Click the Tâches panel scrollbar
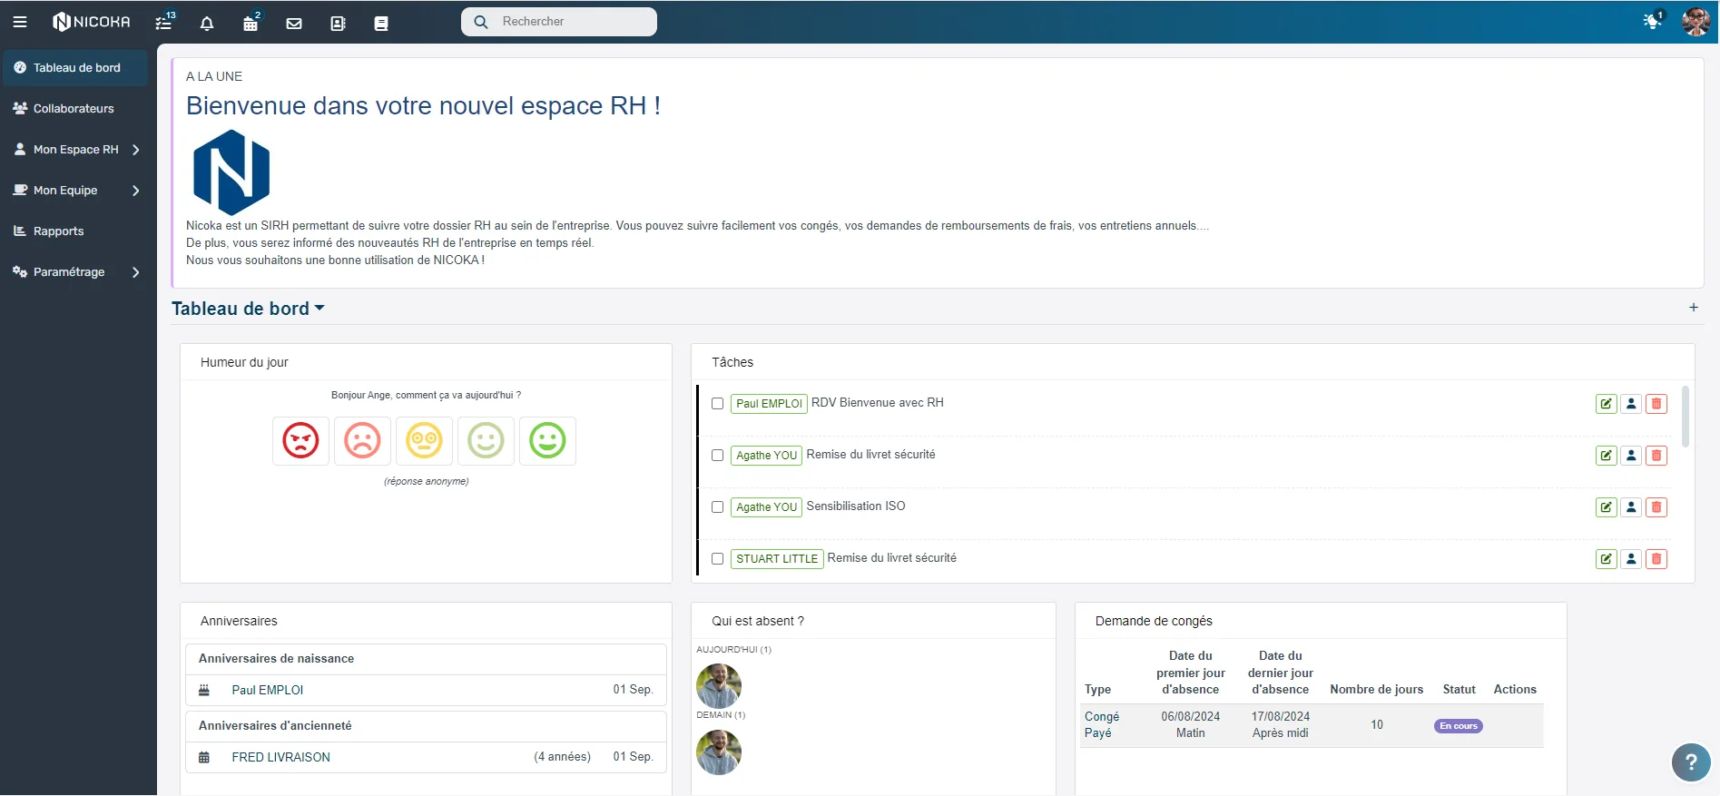 point(1686,417)
